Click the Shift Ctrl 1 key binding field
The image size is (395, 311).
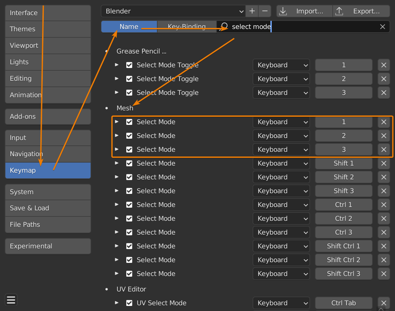point(343,246)
